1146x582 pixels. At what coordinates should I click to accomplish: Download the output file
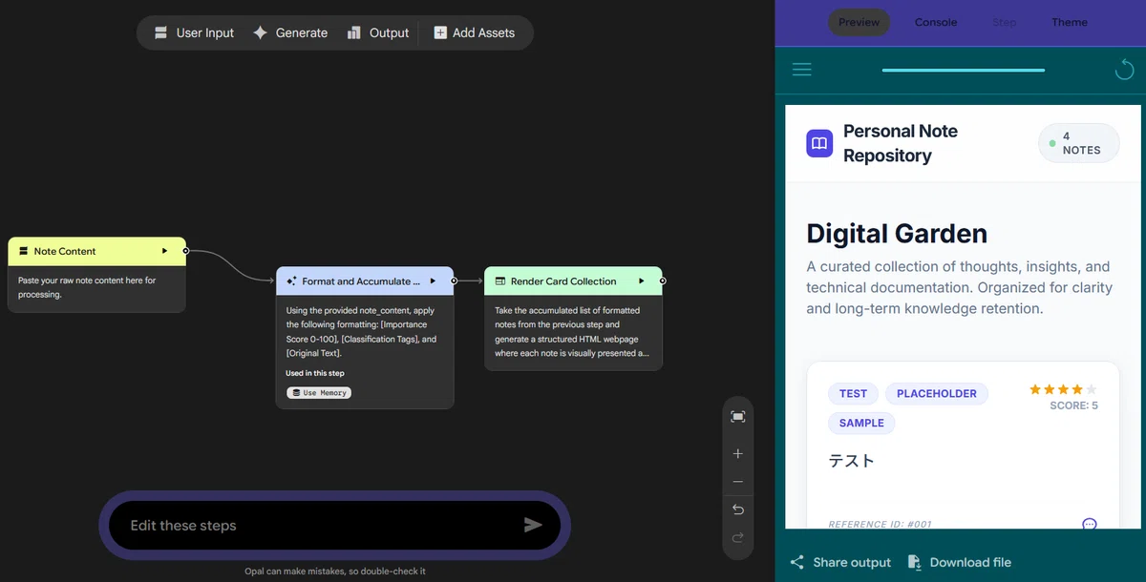959,562
